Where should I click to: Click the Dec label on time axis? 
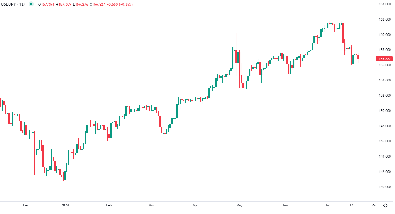coord(26,205)
